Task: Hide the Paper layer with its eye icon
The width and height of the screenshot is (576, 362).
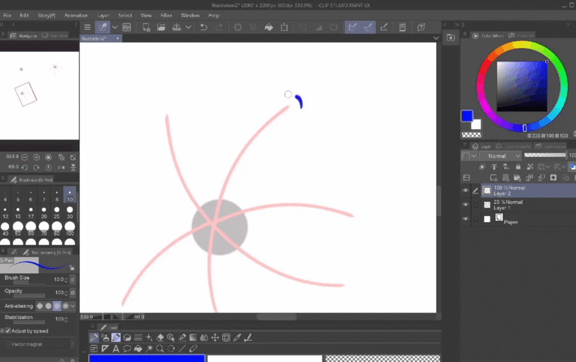Action: [466, 219]
